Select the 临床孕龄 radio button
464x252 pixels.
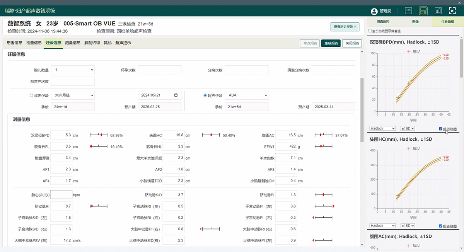[x=31, y=95]
